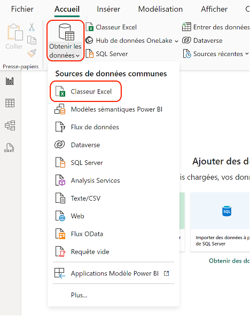The width and height of the screenshot is (250, 316).
Task: Click the Sources récentes clock icon
Action: 187,53
